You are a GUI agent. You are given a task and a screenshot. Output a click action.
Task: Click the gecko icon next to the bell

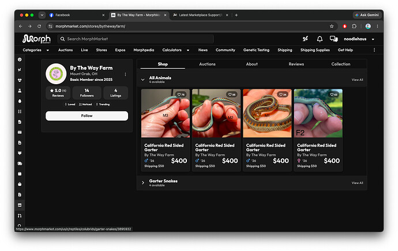305,39
